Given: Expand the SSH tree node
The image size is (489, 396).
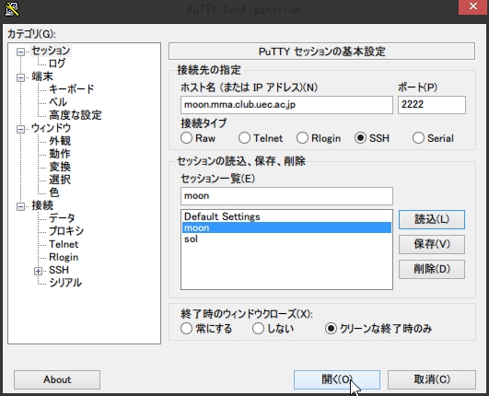Looking at the screenshot, I should coord(38,271).
